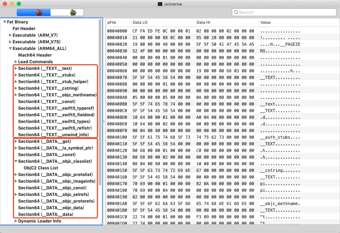Image resolution: width=340 pixels, height=233 pixels.
Task: Click the '__objc_methname.' value
Action: (x=280, y=204)
